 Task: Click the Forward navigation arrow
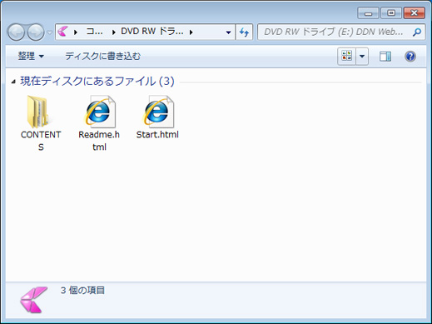click(36, 32)
